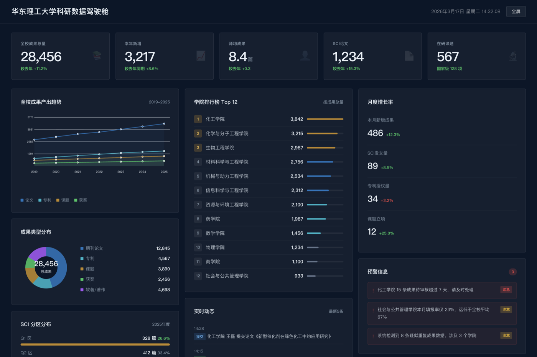Click the microscope icon on 在研课题 card
This screenshot has width=537, height=357.
513,56
